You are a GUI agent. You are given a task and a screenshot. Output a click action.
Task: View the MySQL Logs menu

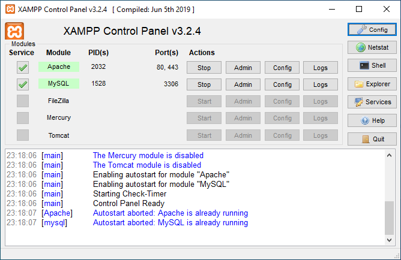[x=321, y=84]
